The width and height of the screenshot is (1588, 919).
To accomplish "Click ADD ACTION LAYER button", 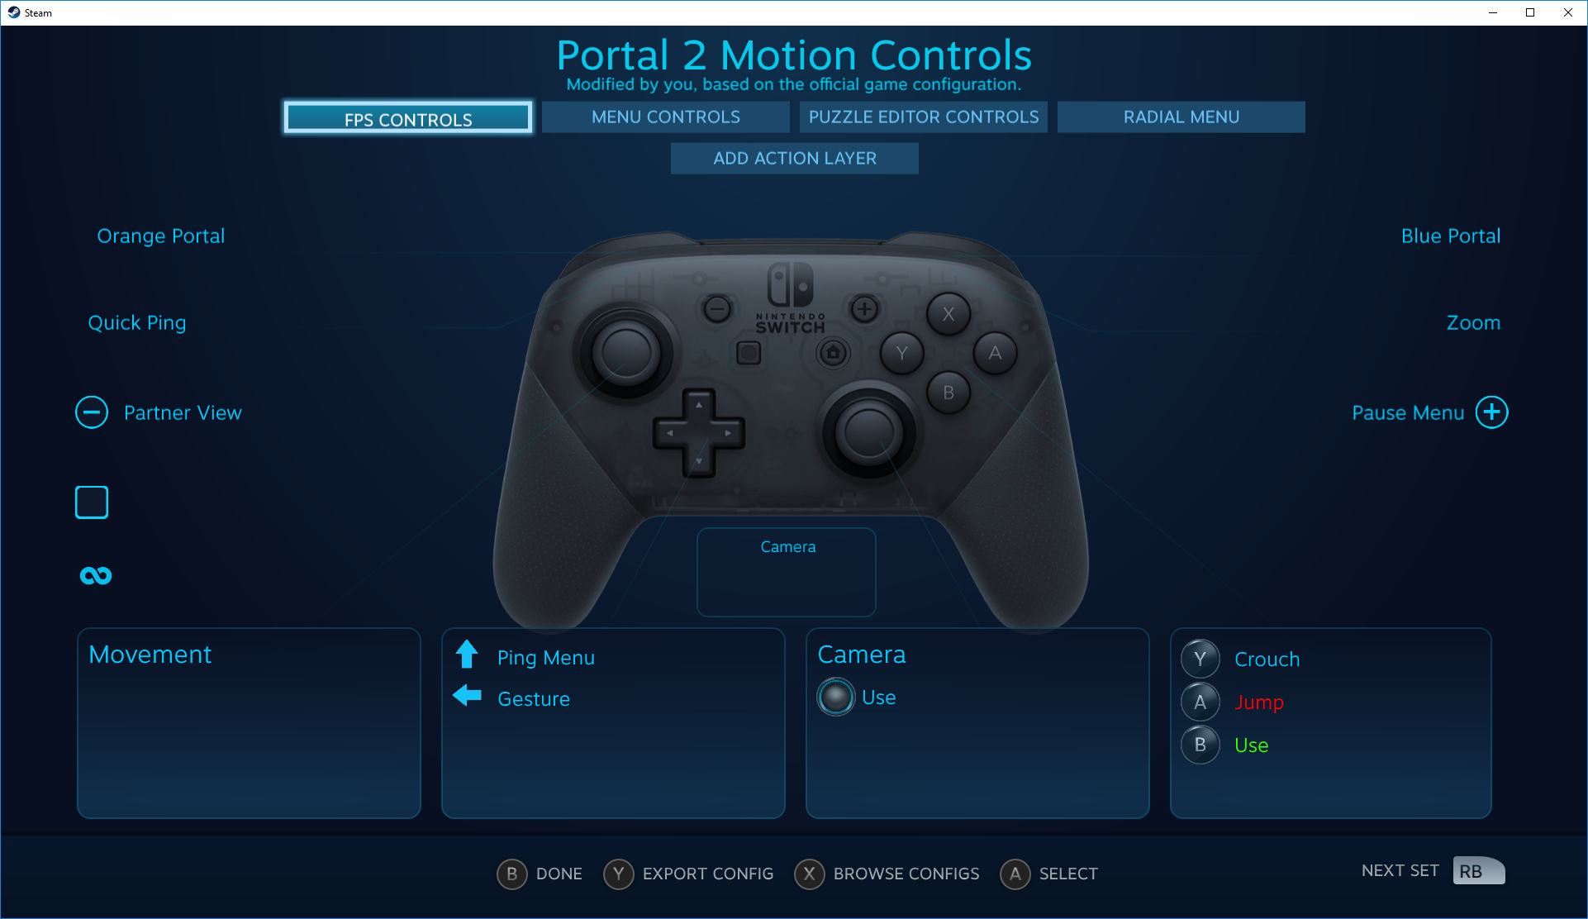I will [793, 156].
